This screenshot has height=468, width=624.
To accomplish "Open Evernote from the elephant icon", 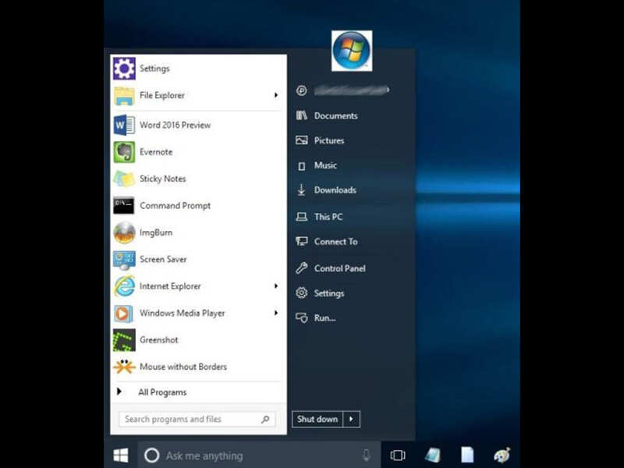I will (x=124, y=152).
